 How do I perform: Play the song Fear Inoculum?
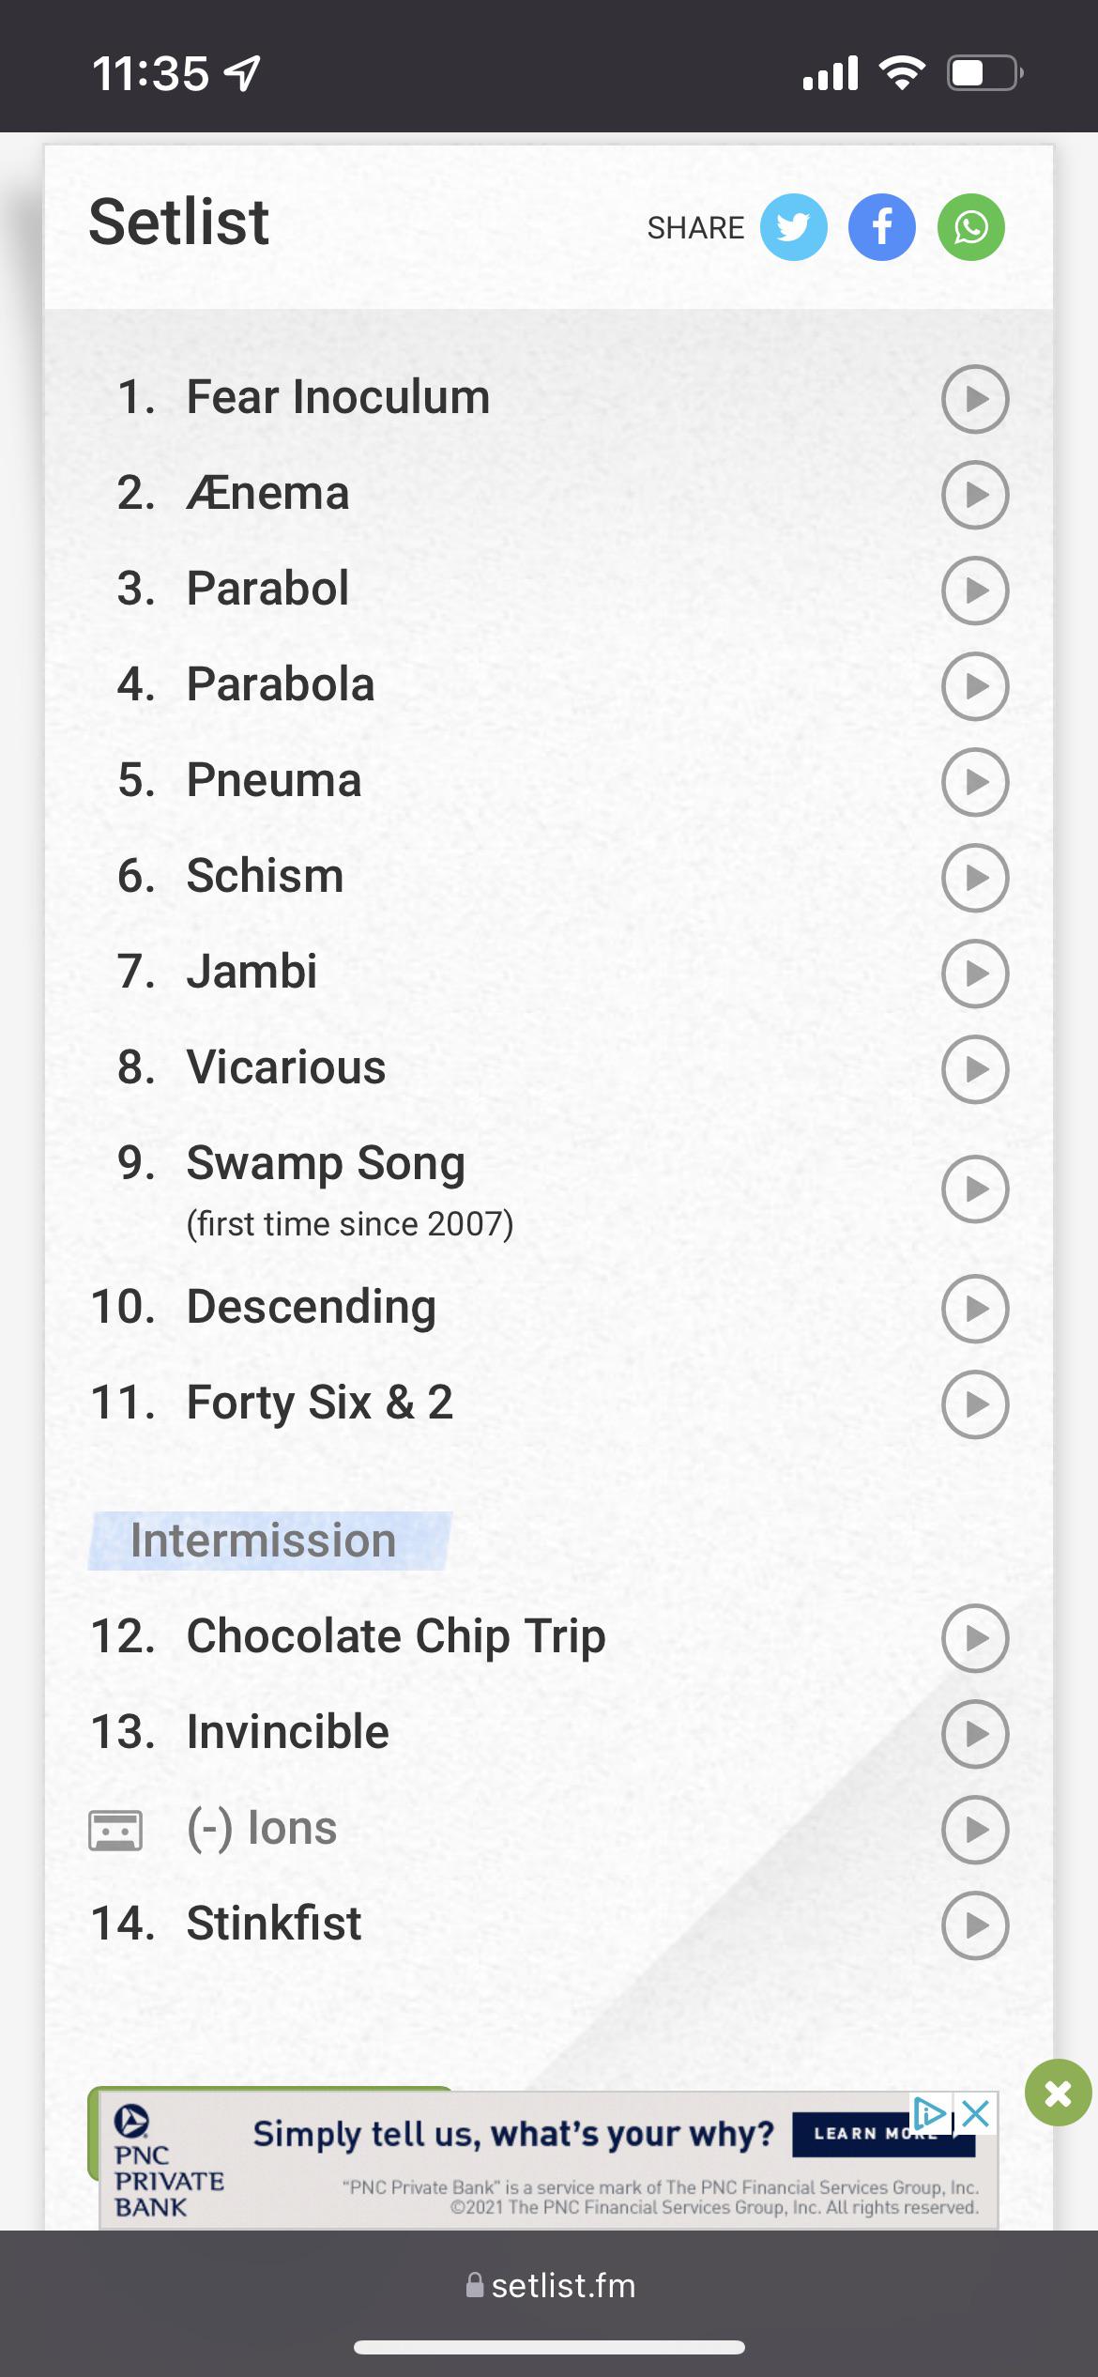click(975, 399)
